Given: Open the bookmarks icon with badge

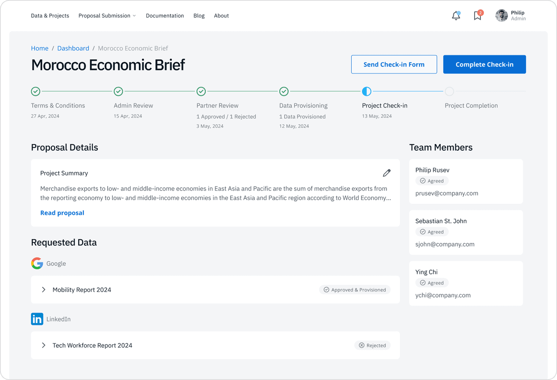Looking at the screenshot, I should [478, 15].
